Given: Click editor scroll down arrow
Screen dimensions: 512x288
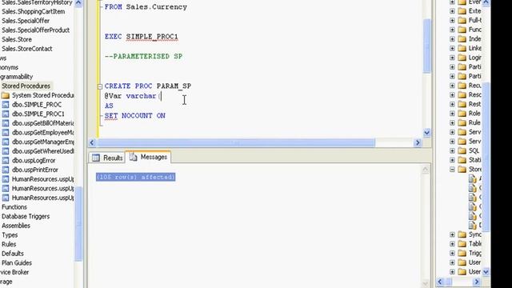Looking at the screenshot, I should tap(426, 133).
